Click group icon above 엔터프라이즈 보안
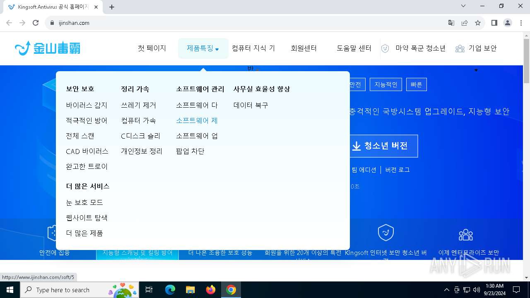Viewport: 530px width, 298px height. [x=466, y=235]
